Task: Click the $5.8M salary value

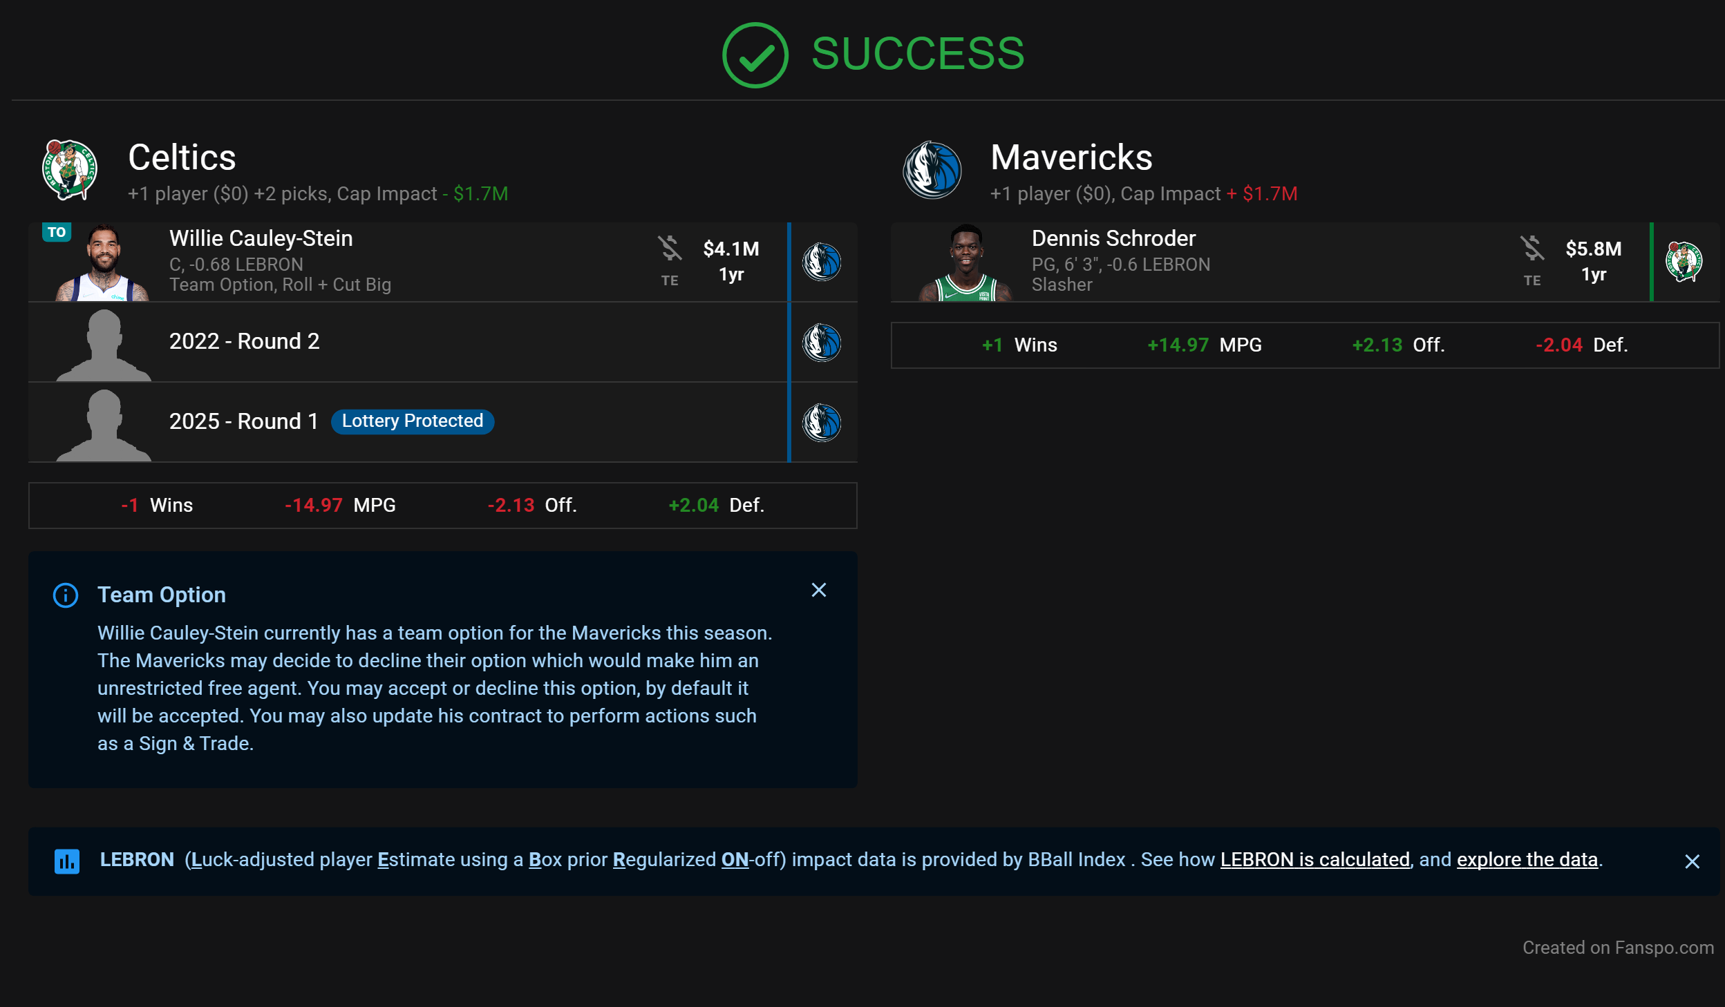Action: tap(1593, 249)
